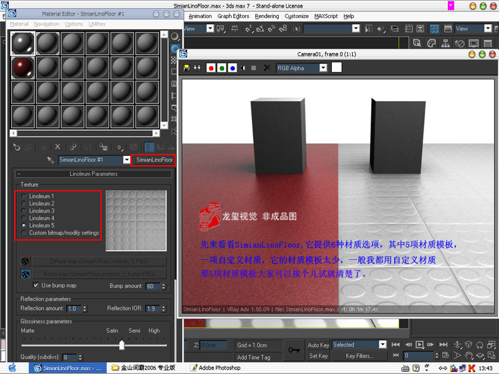Viewport: 499px width, 374px height.
Task: Toggle red channel in render window
Action: click(211, 68)
